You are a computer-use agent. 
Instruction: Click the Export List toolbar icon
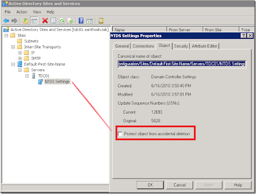click(70, 21)
